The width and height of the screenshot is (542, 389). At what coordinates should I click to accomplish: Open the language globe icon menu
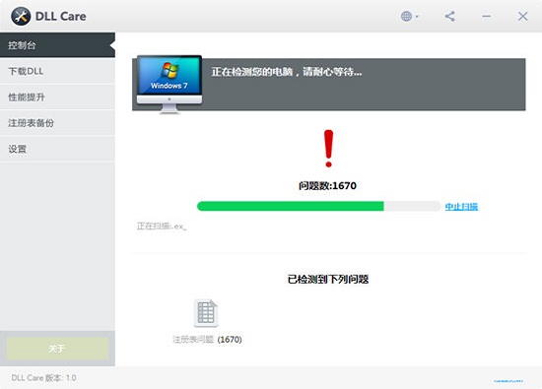pyautogui.click(x=409, y=16)
